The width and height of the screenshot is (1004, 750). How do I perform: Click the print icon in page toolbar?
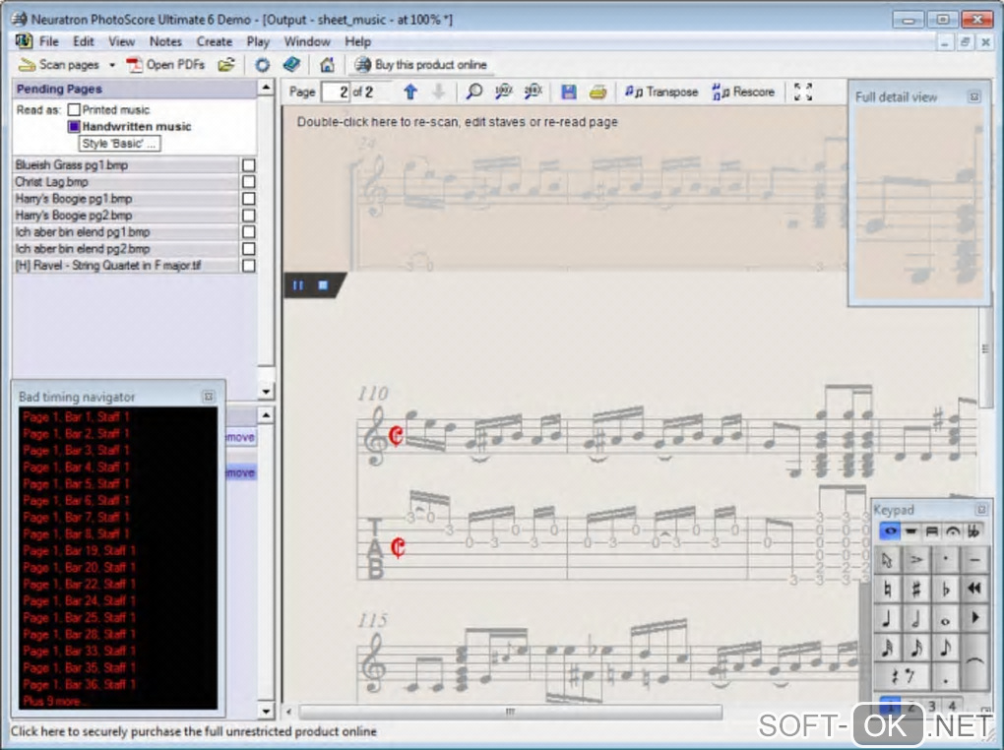597,92
